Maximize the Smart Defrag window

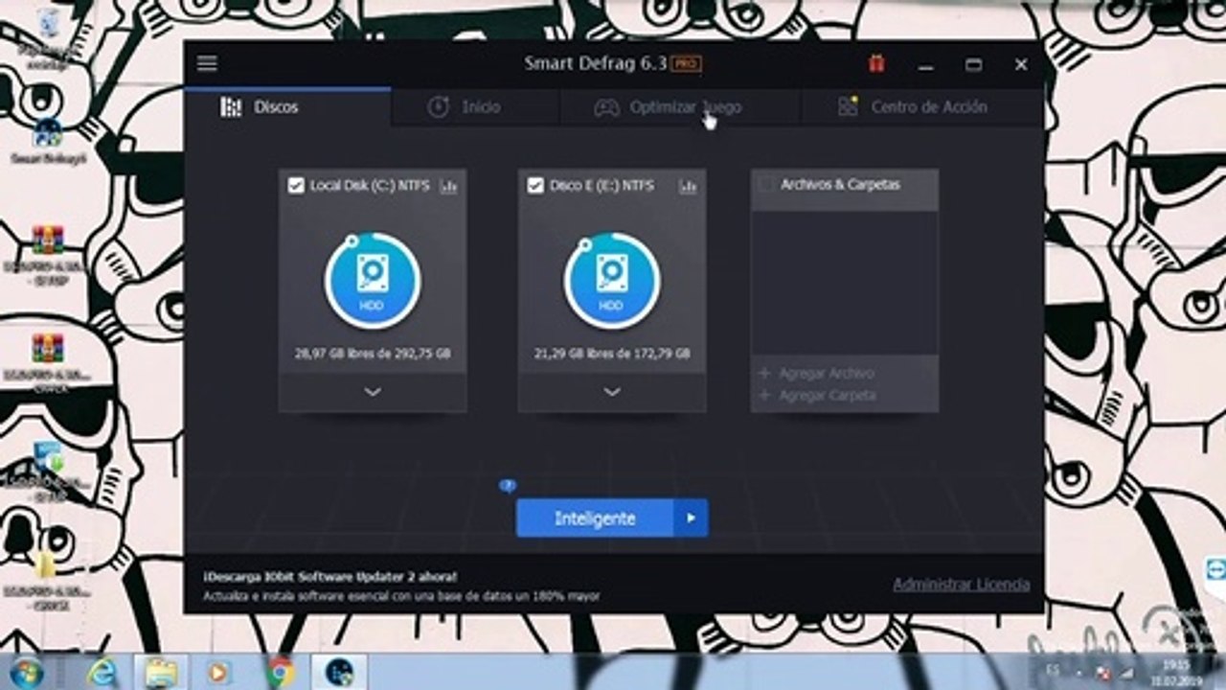point(973,65)
